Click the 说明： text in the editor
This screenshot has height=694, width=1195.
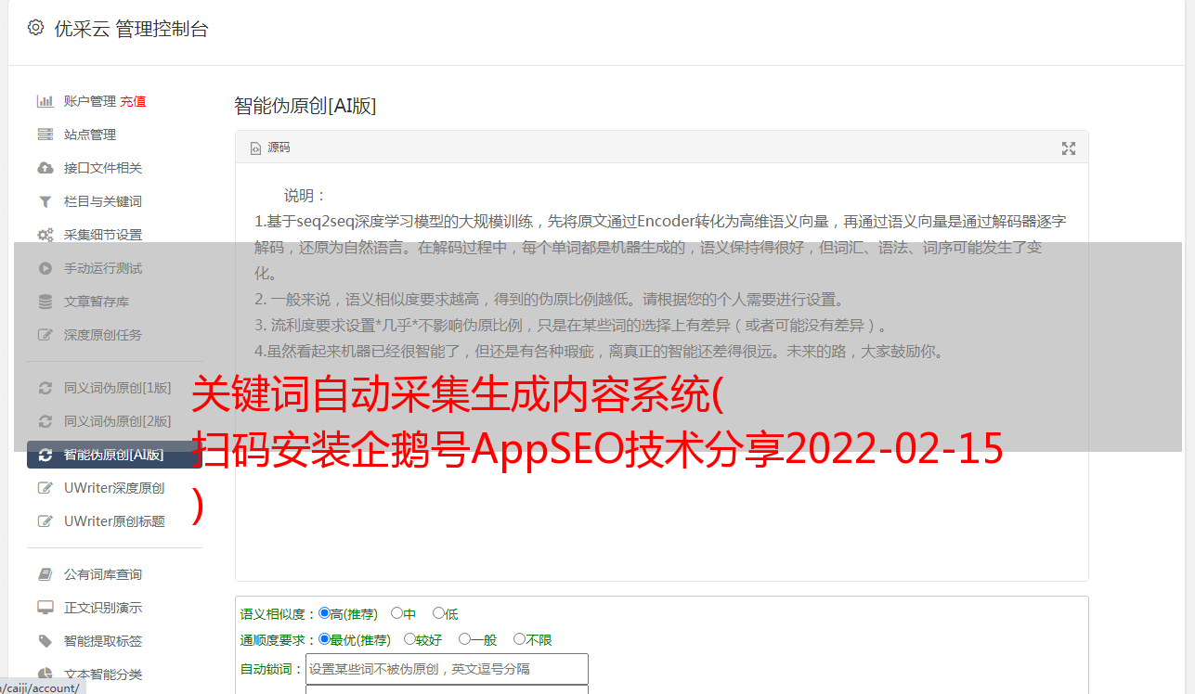tap(305, 196)
